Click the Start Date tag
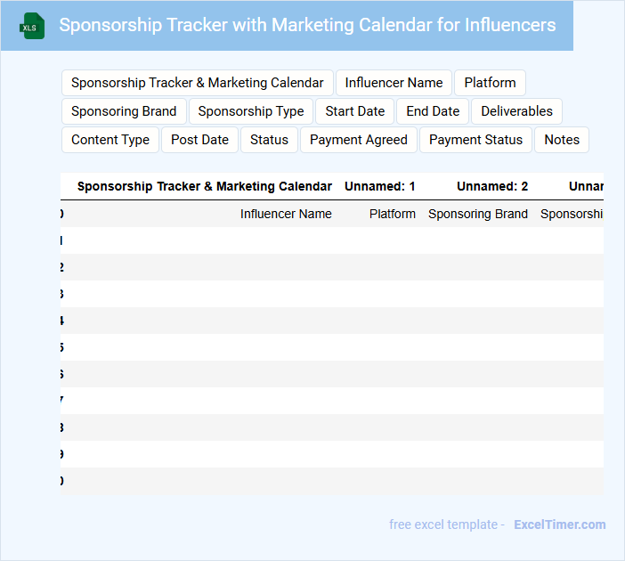The width and height of the screenshot is (625, 561). pos(354,111)
